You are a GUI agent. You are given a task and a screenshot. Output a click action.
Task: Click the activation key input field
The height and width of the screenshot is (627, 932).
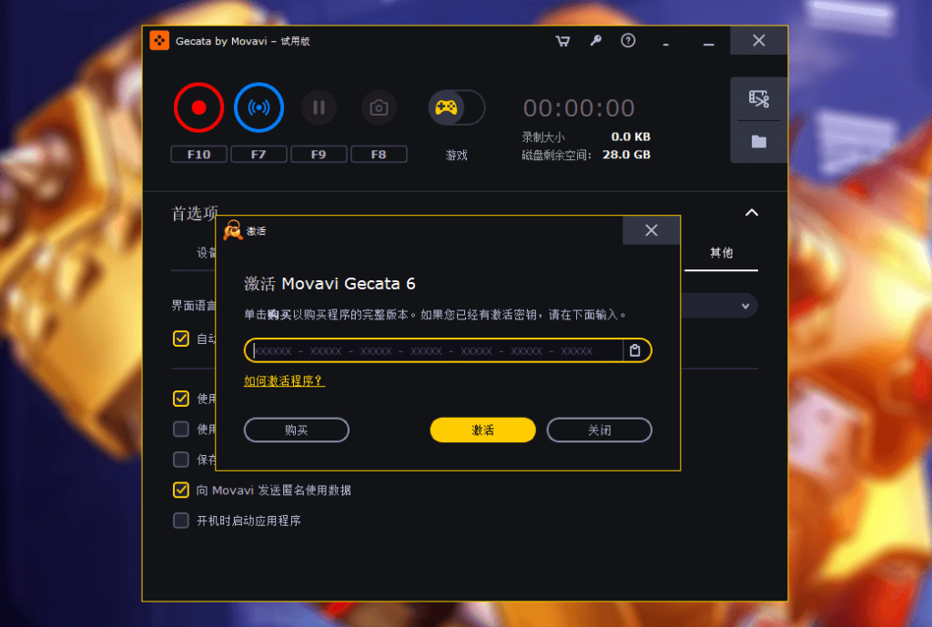coord(434,350)
